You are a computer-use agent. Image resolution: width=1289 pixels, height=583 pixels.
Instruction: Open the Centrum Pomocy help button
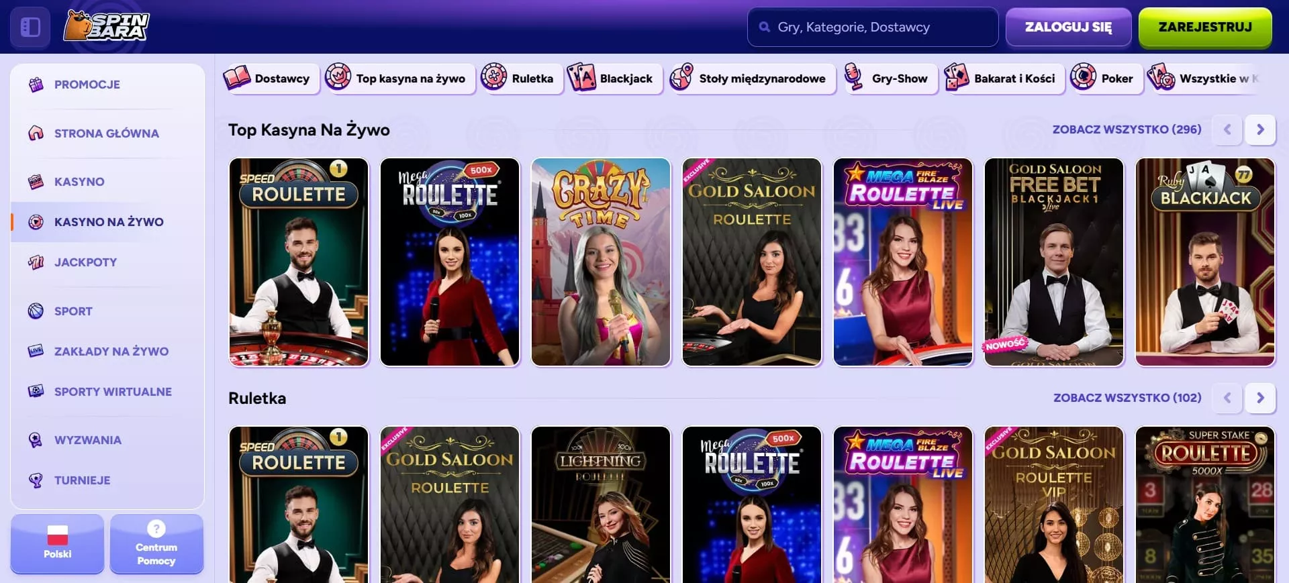tap(156, 544)
